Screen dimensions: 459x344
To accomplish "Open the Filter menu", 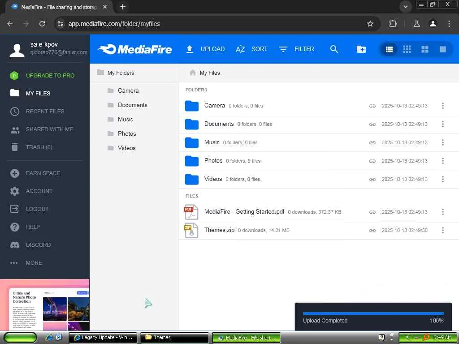I will tap(296, 49).
